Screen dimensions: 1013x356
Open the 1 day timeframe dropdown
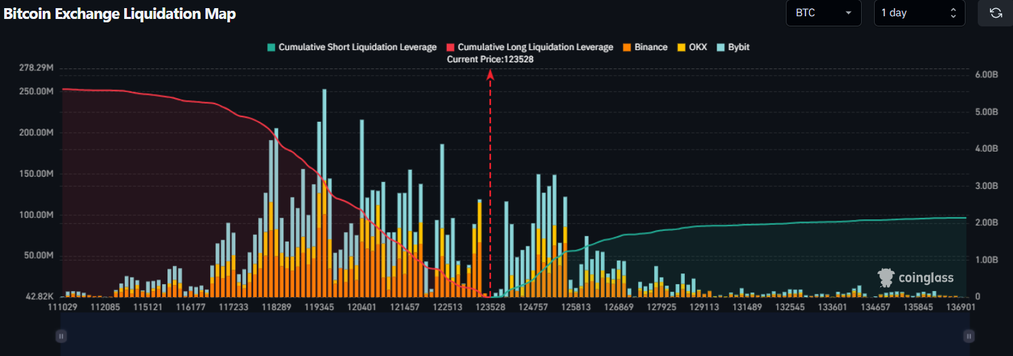click(x=919, y=14)
